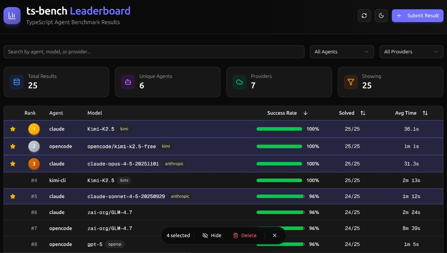The width and height of the screenshot is (447, 253).
Task: Click the Submit Result button
Action: [x=418, y=16]
